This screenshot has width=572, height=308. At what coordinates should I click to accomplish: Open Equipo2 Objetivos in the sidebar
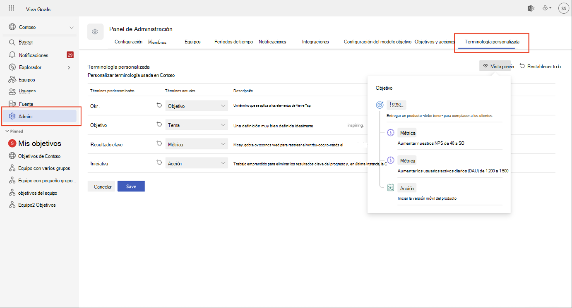tap(37, 205)
